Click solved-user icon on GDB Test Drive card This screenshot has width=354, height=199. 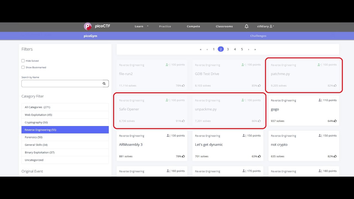pos(243,65)
